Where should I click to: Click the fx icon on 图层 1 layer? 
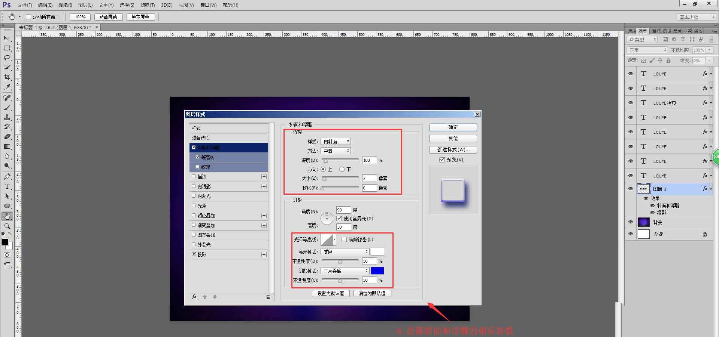click(x=705, y=189)
